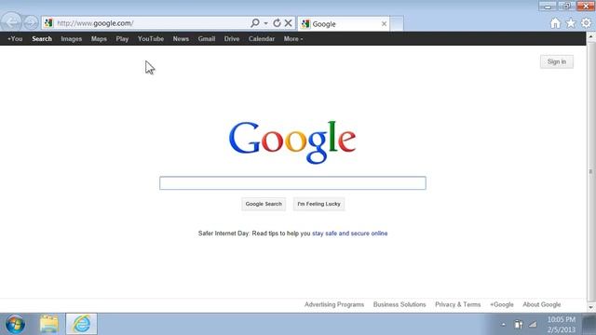Open Drive in the Google bar
This screenshot has width=596, height=335.
pos(232,39)
